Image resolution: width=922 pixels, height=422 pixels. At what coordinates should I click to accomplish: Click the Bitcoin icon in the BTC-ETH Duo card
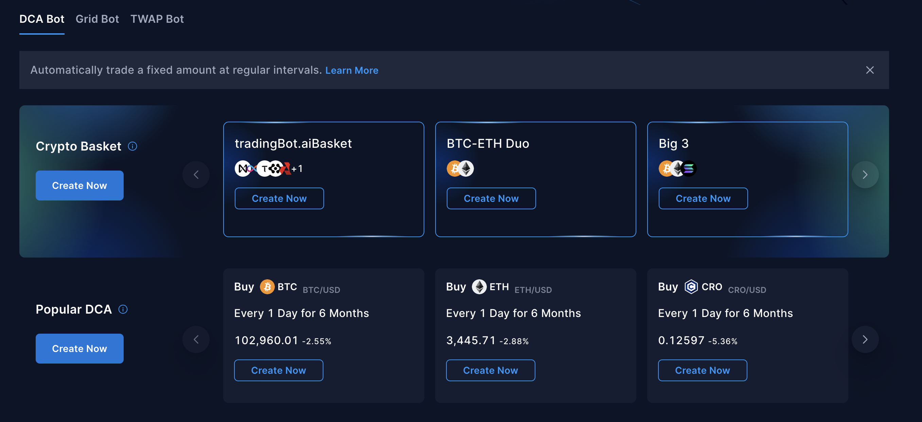(454, 168)
